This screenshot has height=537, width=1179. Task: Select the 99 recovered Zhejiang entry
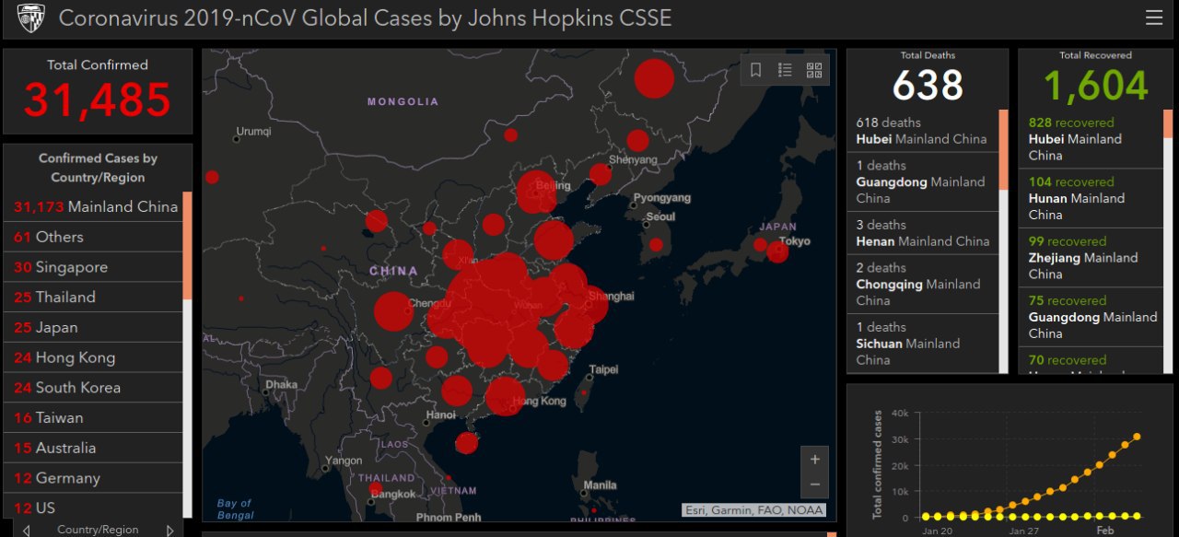click(x=1092, y=258)
